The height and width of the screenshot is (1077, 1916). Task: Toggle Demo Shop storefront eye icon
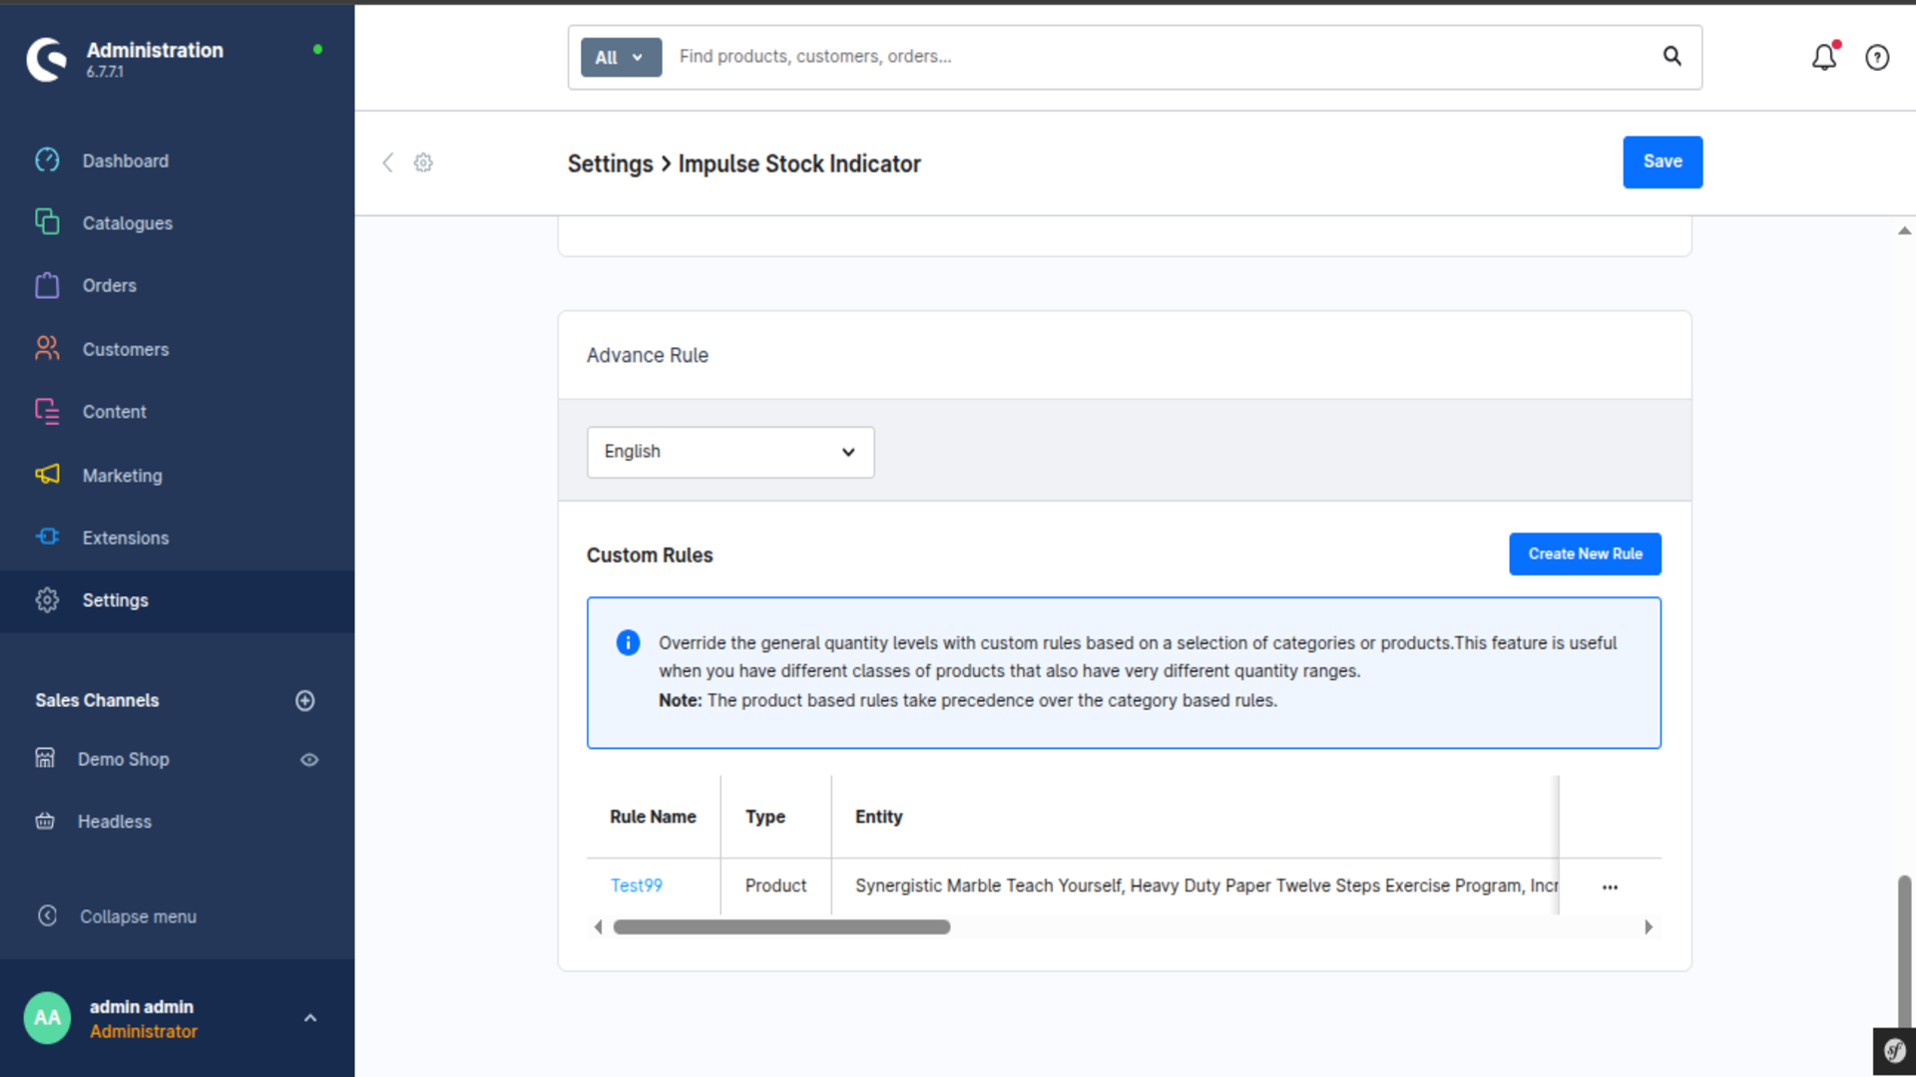309,759
